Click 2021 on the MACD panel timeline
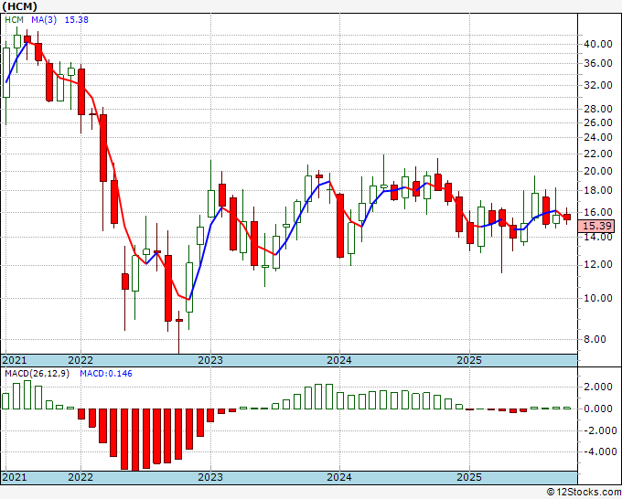 [x=15, y=477]
